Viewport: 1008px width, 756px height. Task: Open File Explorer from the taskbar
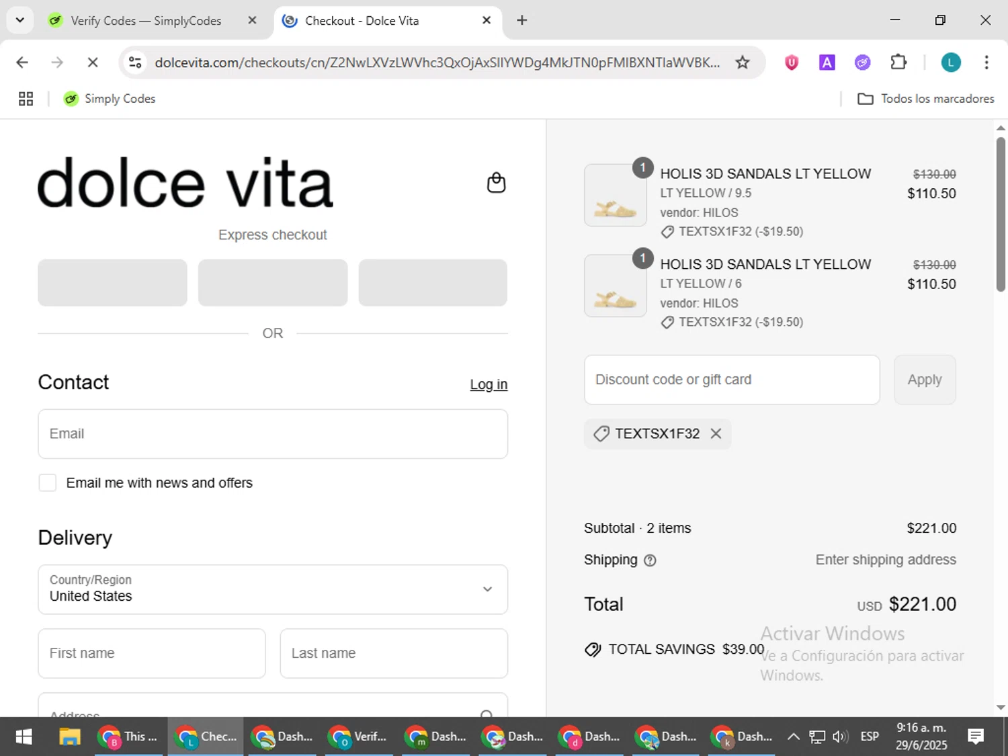[69, 737]
